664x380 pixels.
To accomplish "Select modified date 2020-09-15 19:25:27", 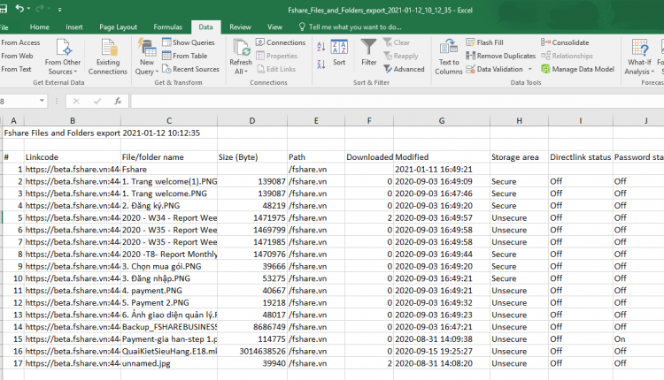I will coord(442,351).
